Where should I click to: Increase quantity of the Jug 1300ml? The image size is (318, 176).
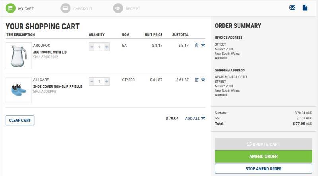107,47
